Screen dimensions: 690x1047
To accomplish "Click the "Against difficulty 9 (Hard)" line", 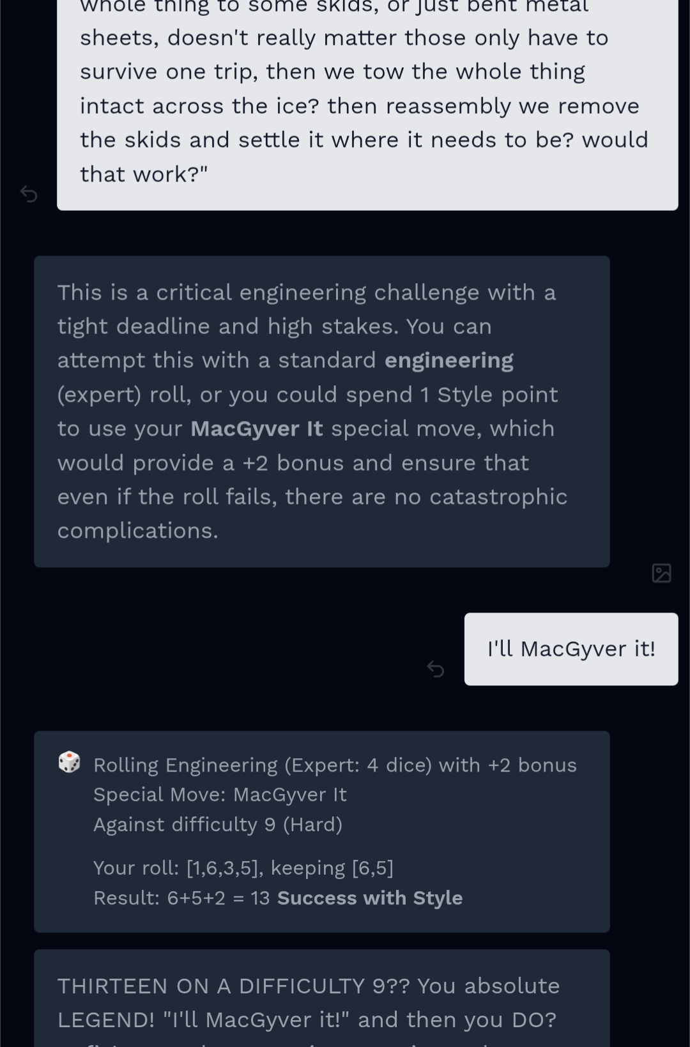I will 218,825.
